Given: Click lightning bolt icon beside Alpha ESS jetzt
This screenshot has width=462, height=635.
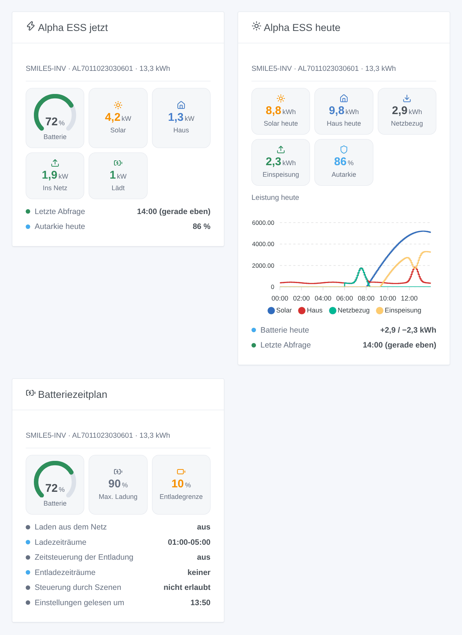Looking at the screenshot, I should (31, 26).
